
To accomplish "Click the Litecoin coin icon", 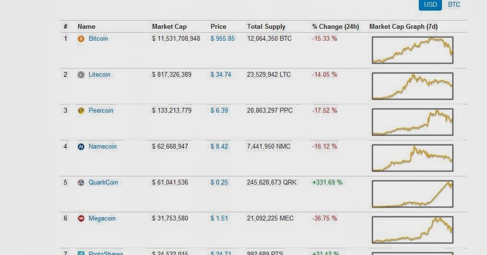I will [x=81, y=75].
